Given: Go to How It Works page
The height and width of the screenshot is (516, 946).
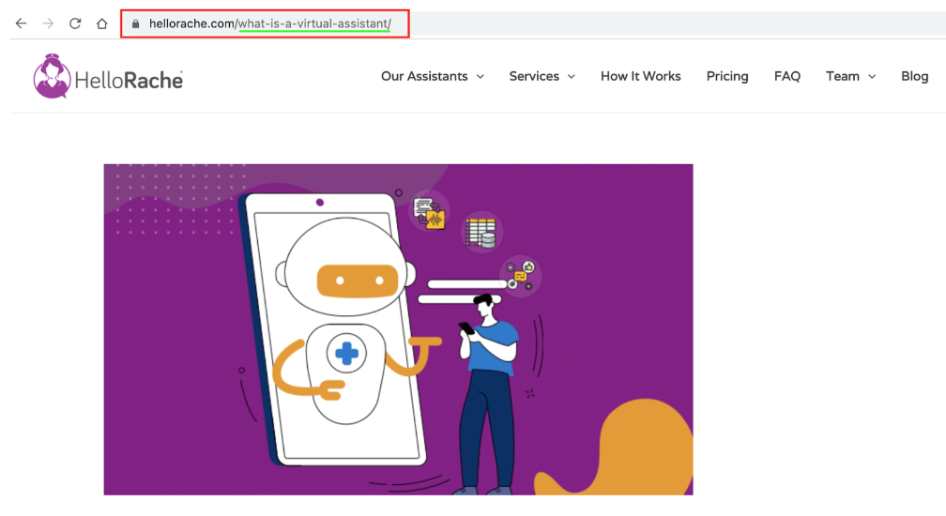Looking at the screenshot, I should (x=641, y=77).
